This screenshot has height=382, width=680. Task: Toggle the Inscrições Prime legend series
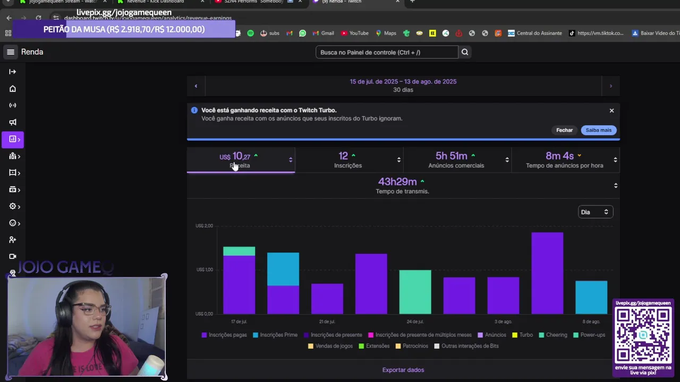point(275,335)
